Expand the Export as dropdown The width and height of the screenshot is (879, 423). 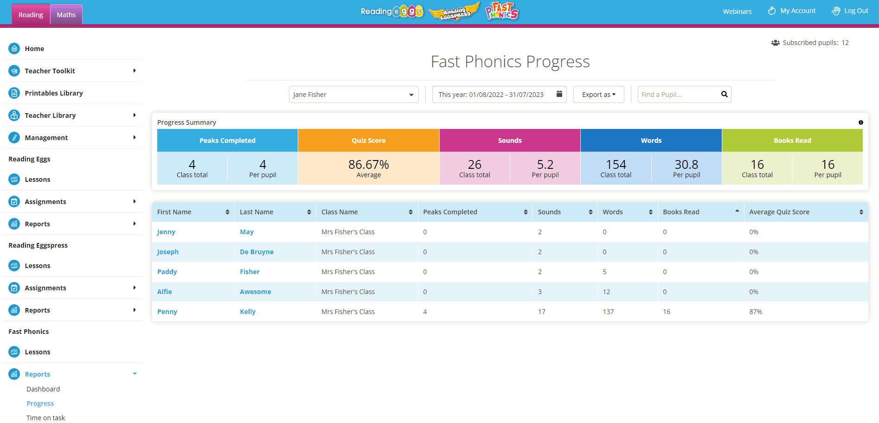tap(598, 94)
